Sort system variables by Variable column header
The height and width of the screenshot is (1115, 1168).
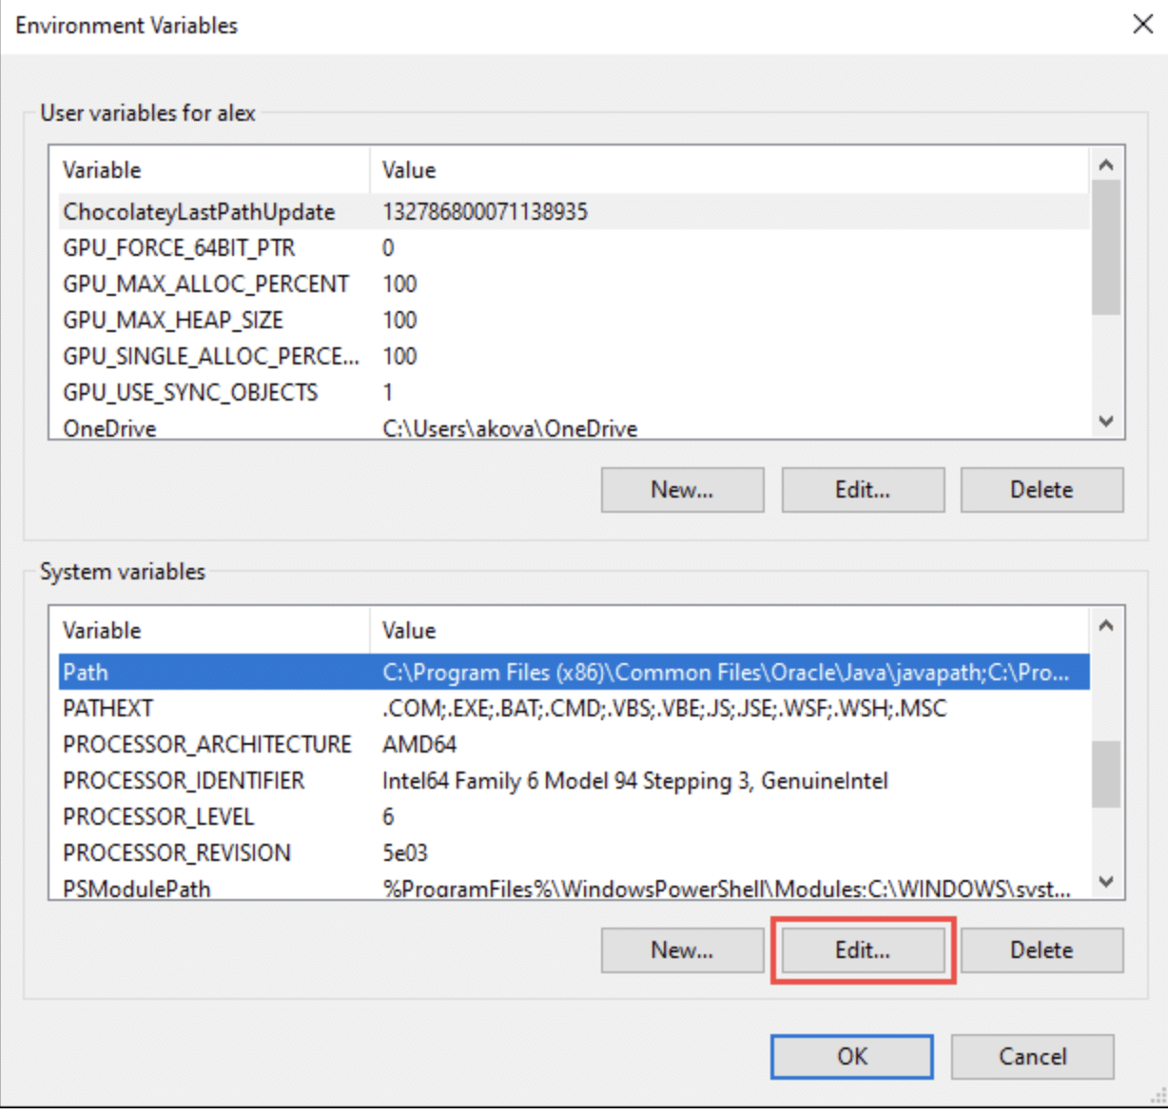[214, 631]
